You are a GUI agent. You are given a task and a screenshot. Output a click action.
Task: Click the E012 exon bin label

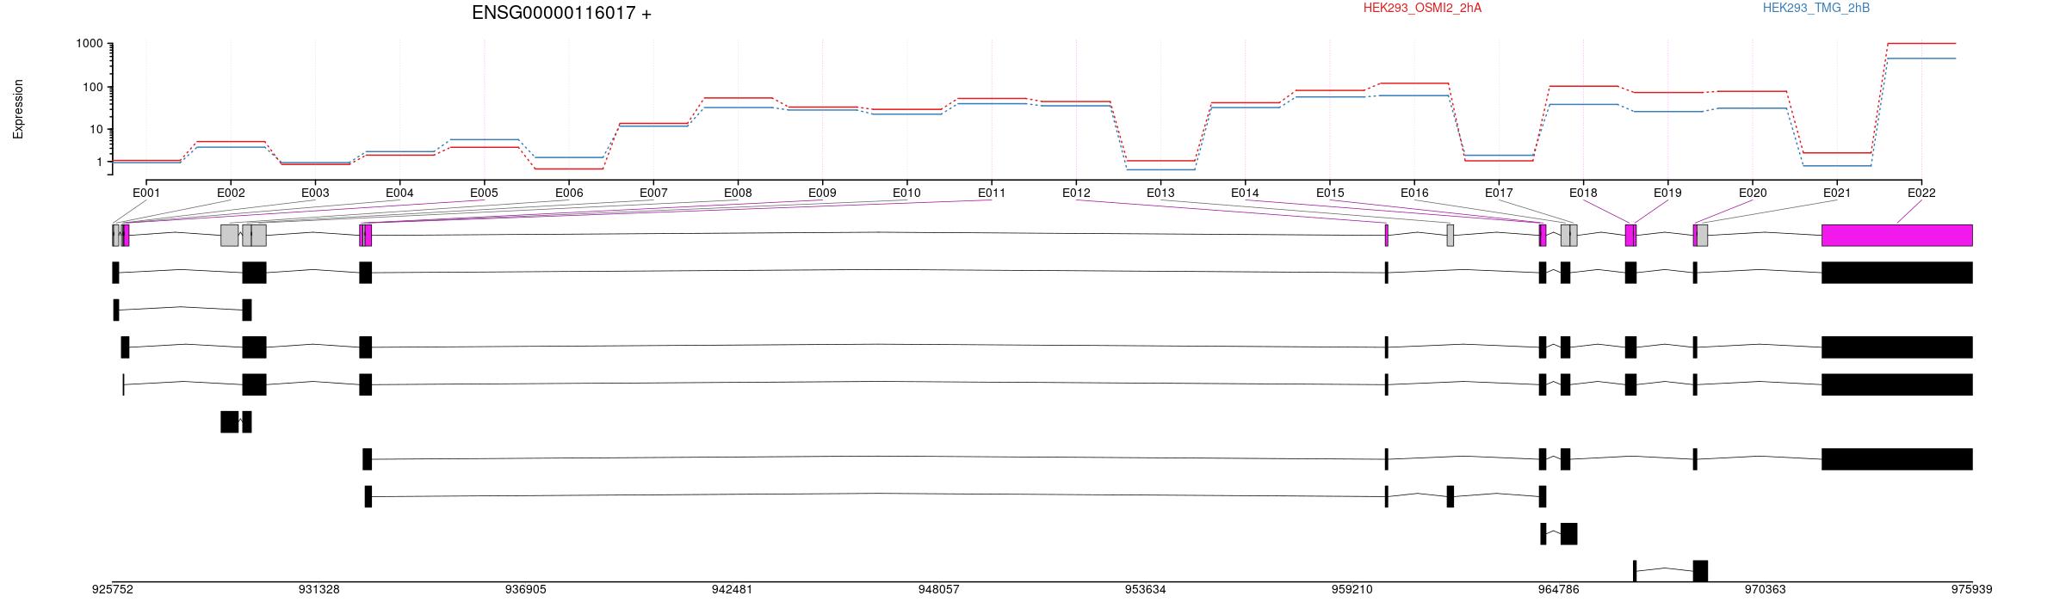(1076, 193)
